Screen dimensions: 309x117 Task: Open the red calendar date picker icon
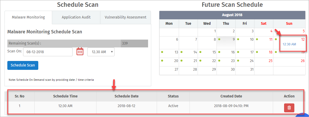tap(80, 52)
